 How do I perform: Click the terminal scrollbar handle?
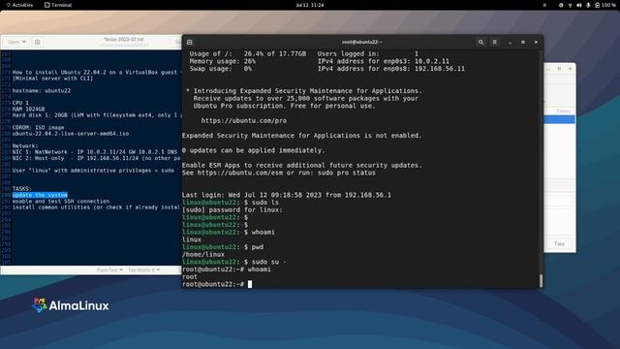click(541, 280)
